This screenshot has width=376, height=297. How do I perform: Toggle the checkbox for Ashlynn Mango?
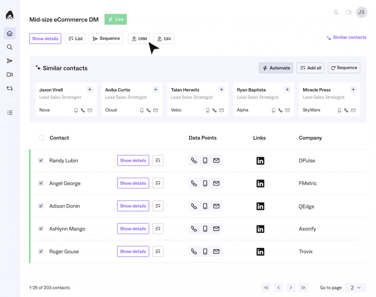click(41, 229)
